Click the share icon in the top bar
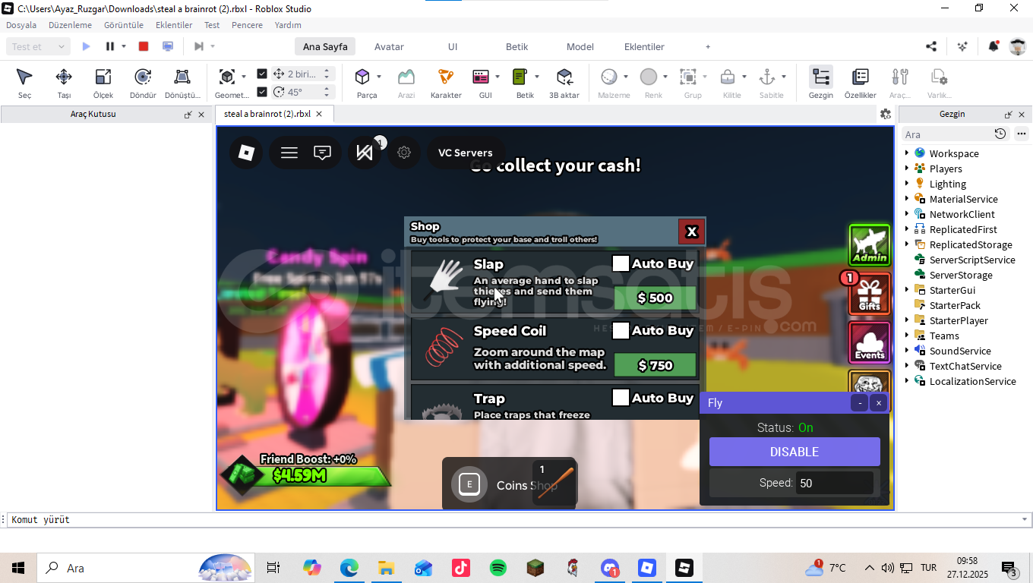The height and width of the screenshot is (583, 1033). tap(931, 46)
